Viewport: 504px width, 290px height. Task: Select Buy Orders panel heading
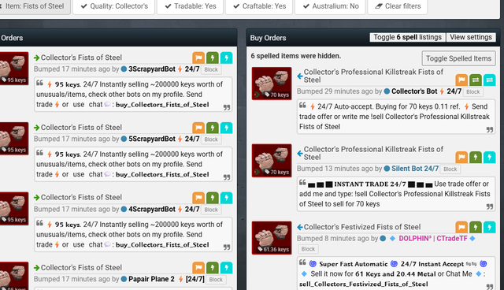pos(268,38)
